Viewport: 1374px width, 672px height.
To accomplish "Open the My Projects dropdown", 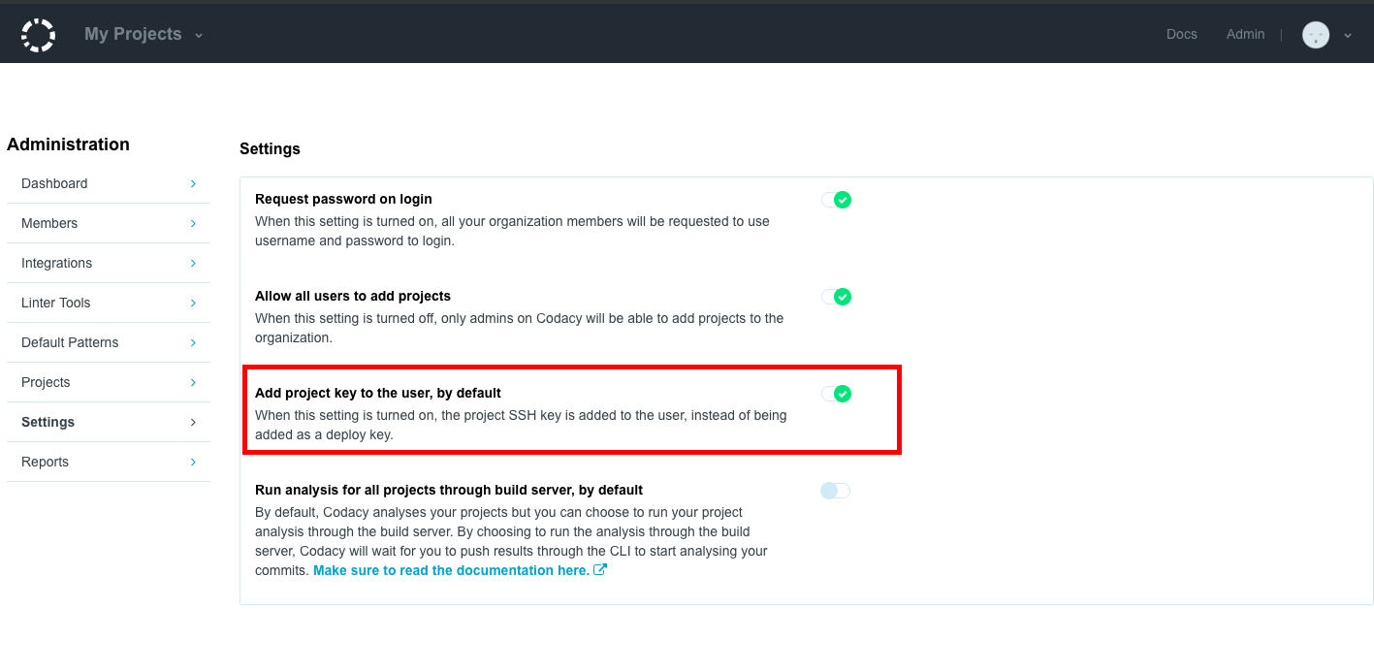I will (x=143, y=34).
